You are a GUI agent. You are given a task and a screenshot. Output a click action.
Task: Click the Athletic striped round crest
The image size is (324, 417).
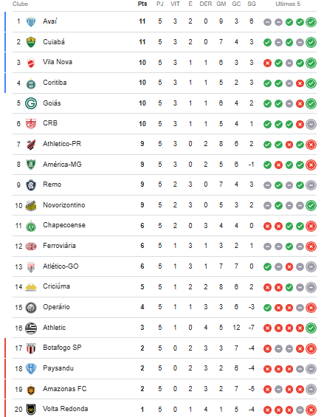[31, 328]
